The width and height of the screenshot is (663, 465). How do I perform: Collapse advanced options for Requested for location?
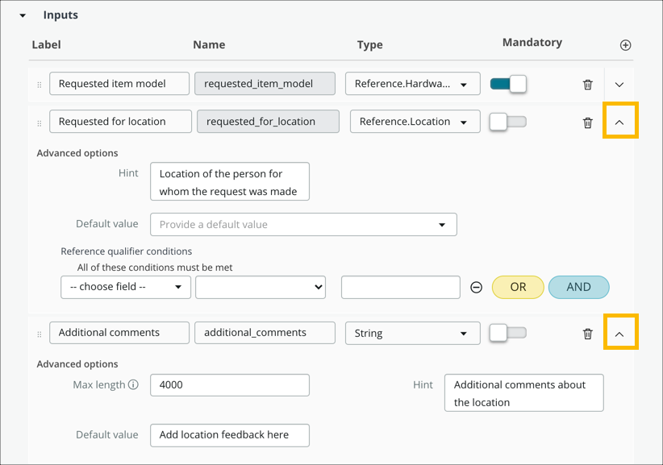pyautogui.click(x=619, y=122)
